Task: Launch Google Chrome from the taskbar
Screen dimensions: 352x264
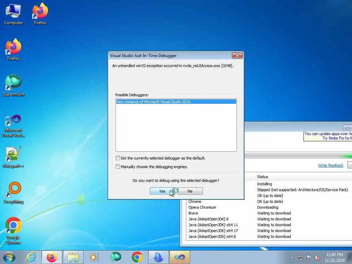Action: [x=137, y=257]
